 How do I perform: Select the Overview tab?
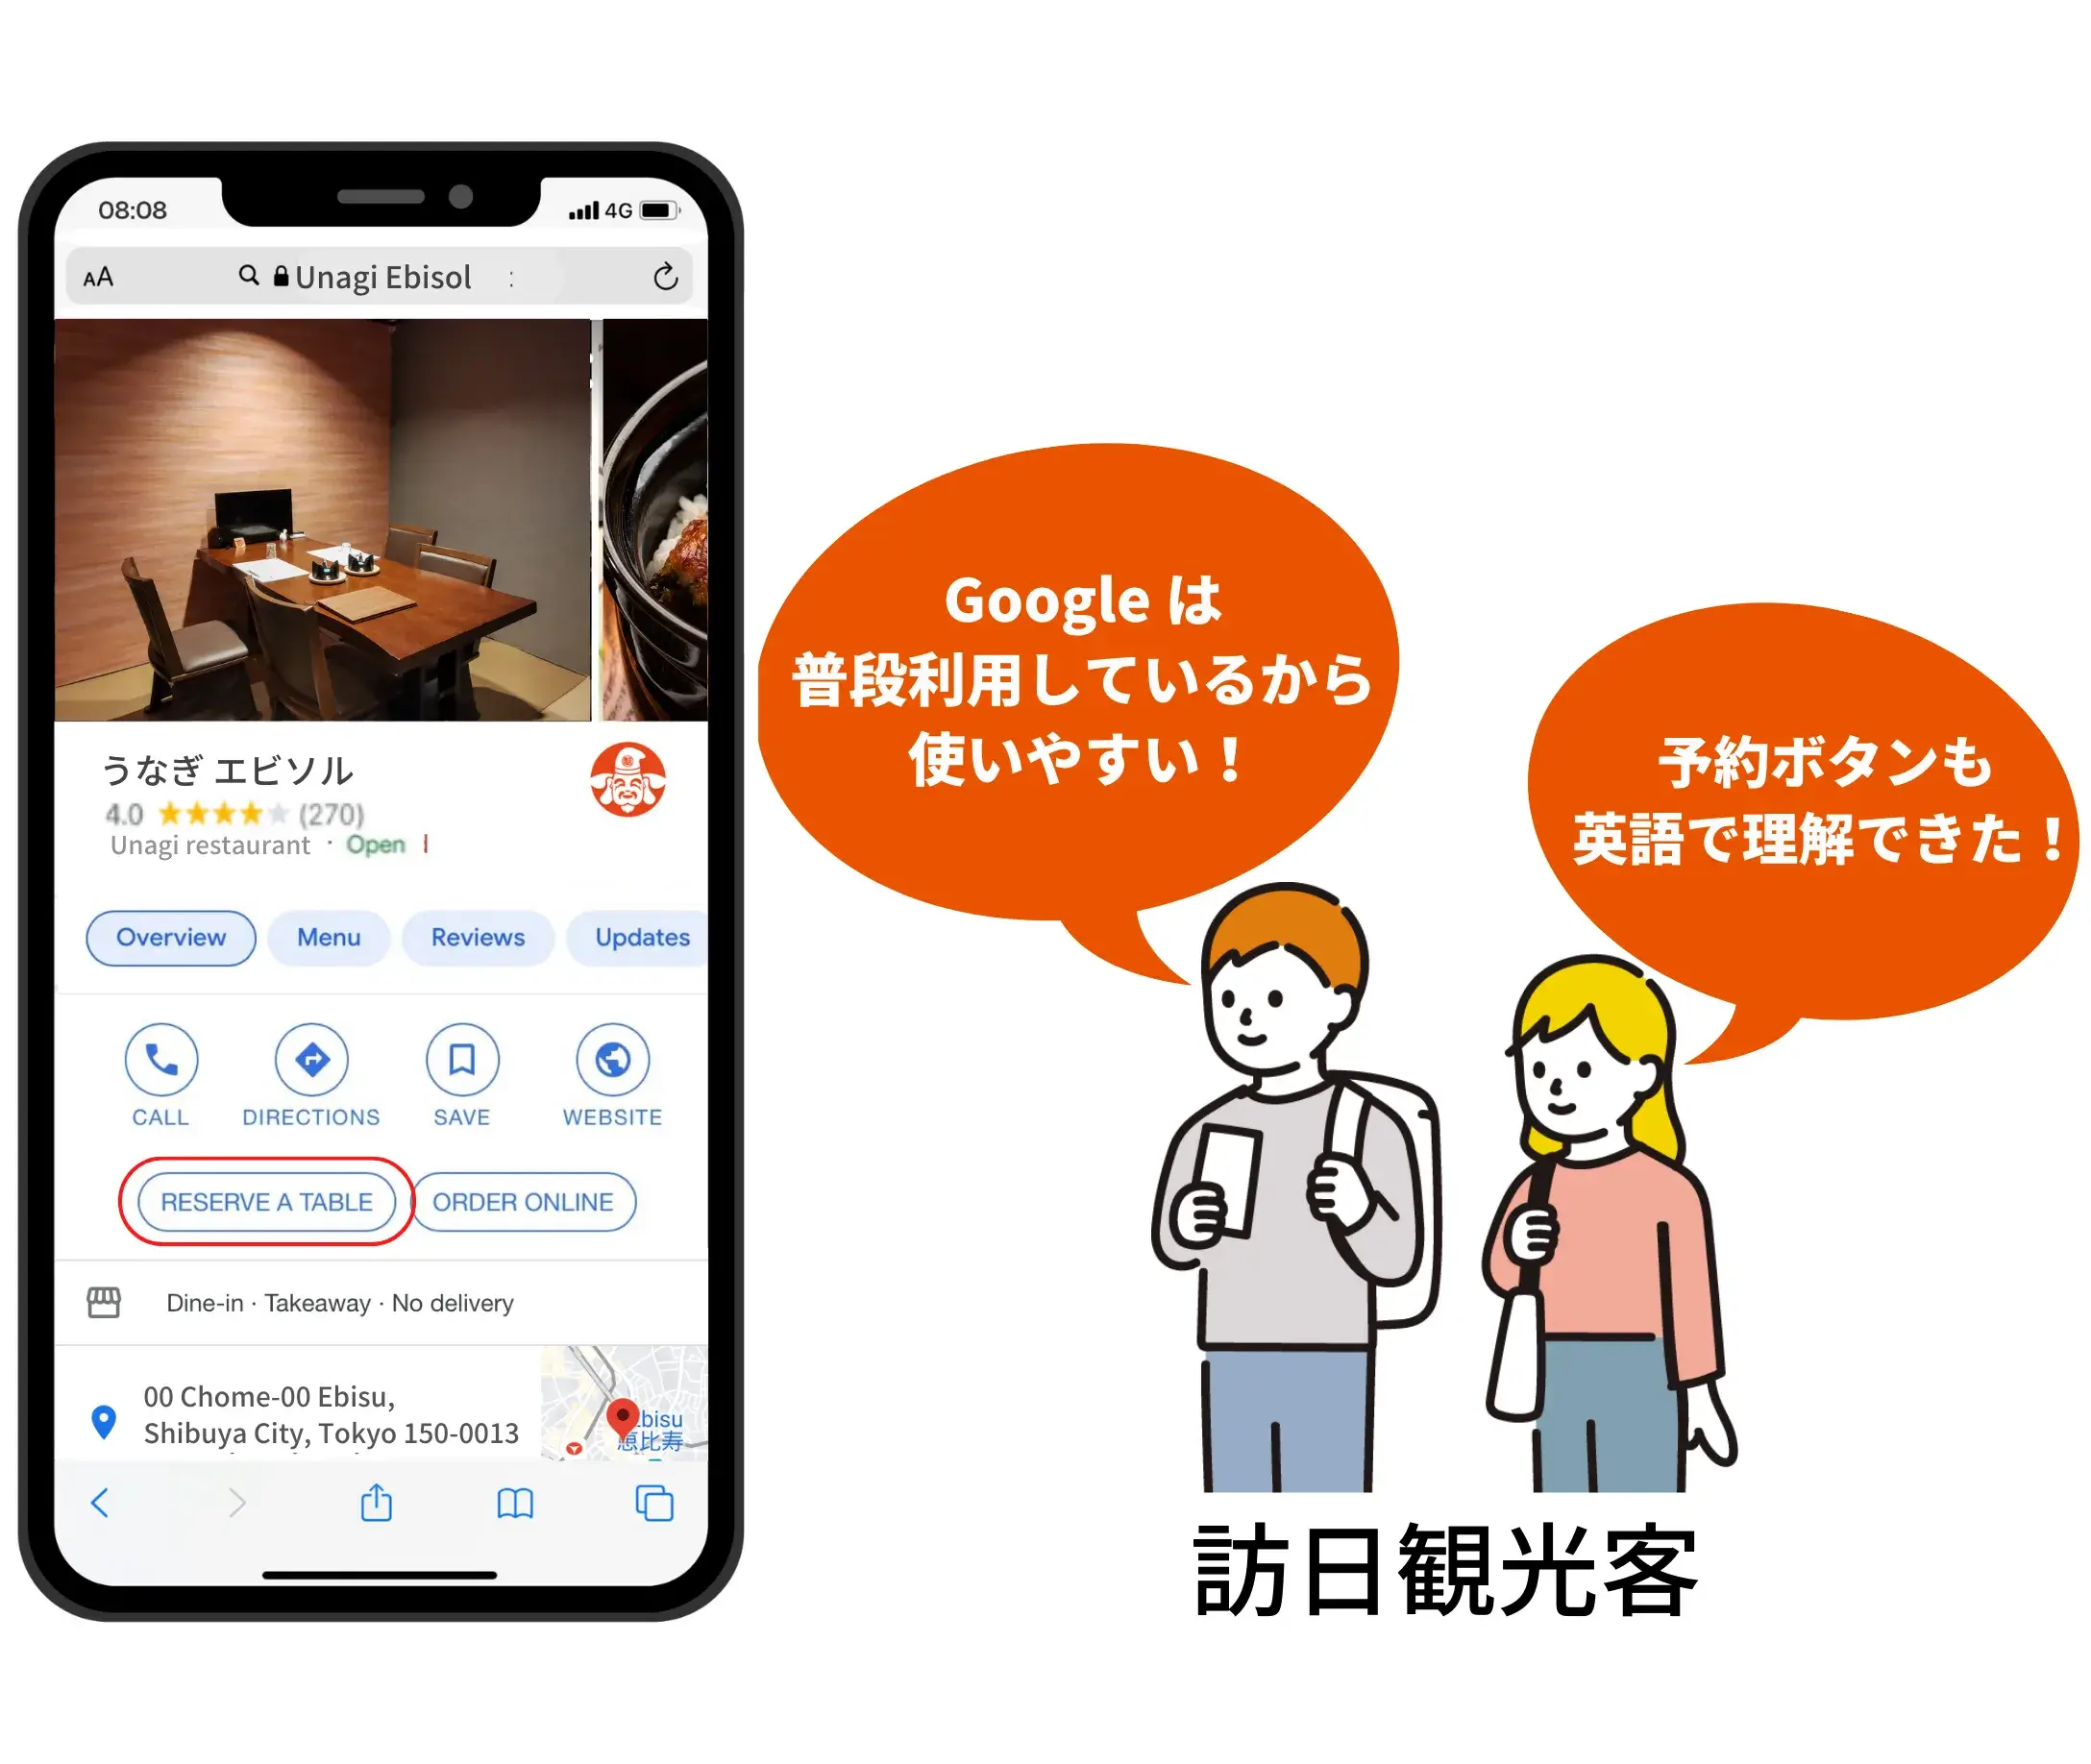[x=171, y=938]
